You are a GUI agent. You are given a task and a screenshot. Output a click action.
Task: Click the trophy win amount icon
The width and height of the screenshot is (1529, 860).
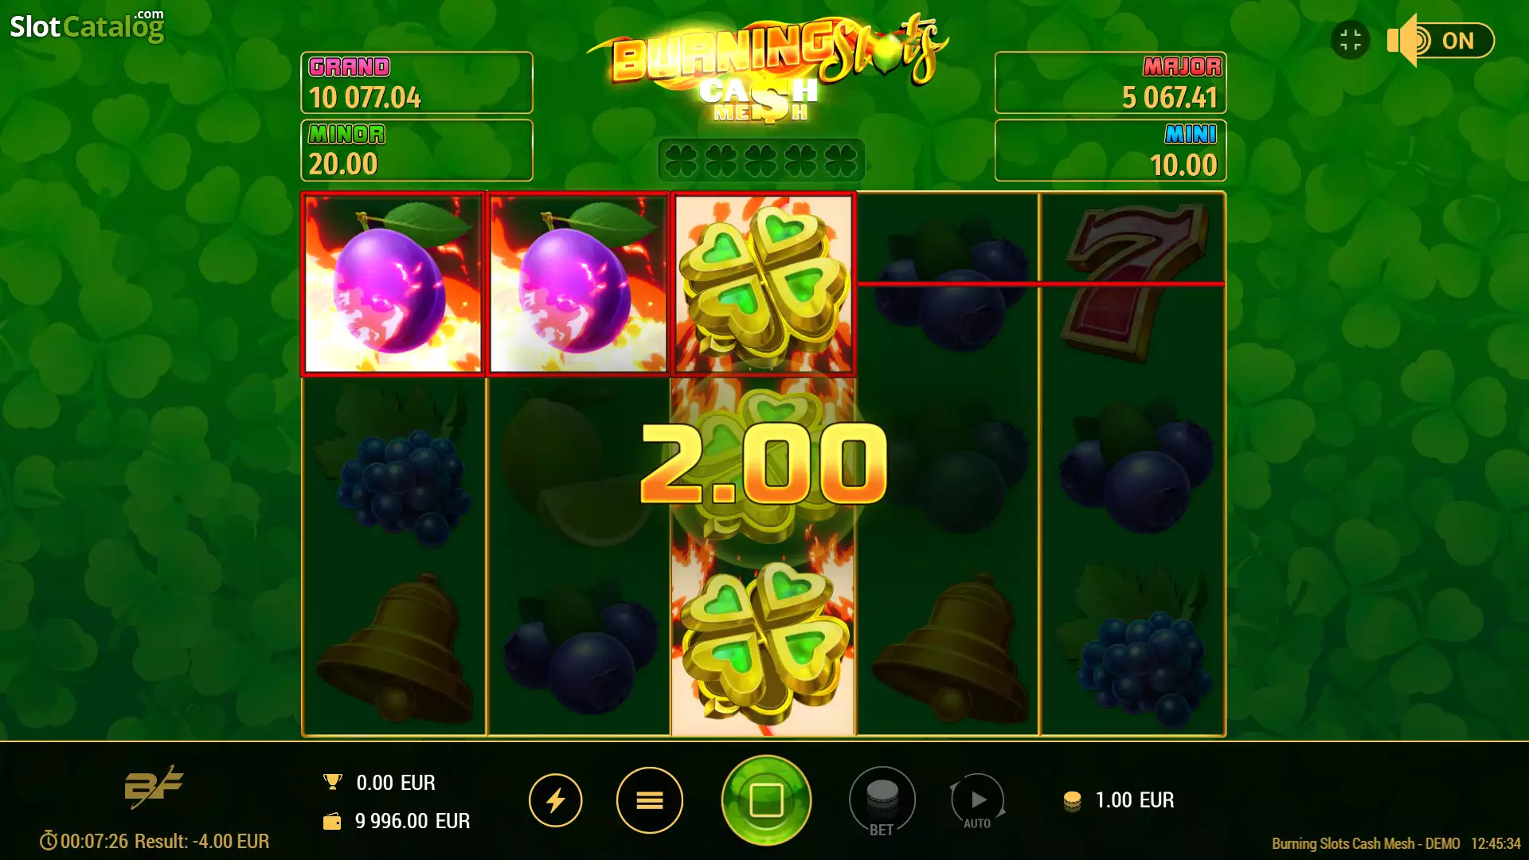333,782
